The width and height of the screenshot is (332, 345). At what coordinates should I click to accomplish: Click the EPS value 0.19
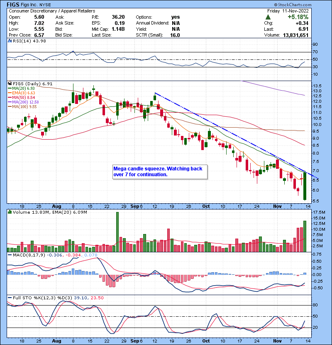coord(120,23)
